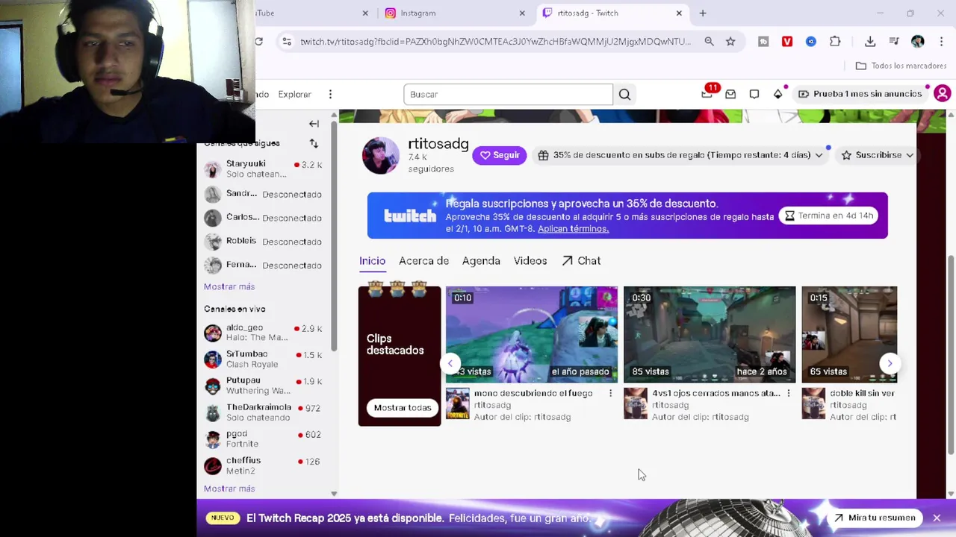
Task: Follow the channel with the Seguir button
Action: tap(500, 155)
